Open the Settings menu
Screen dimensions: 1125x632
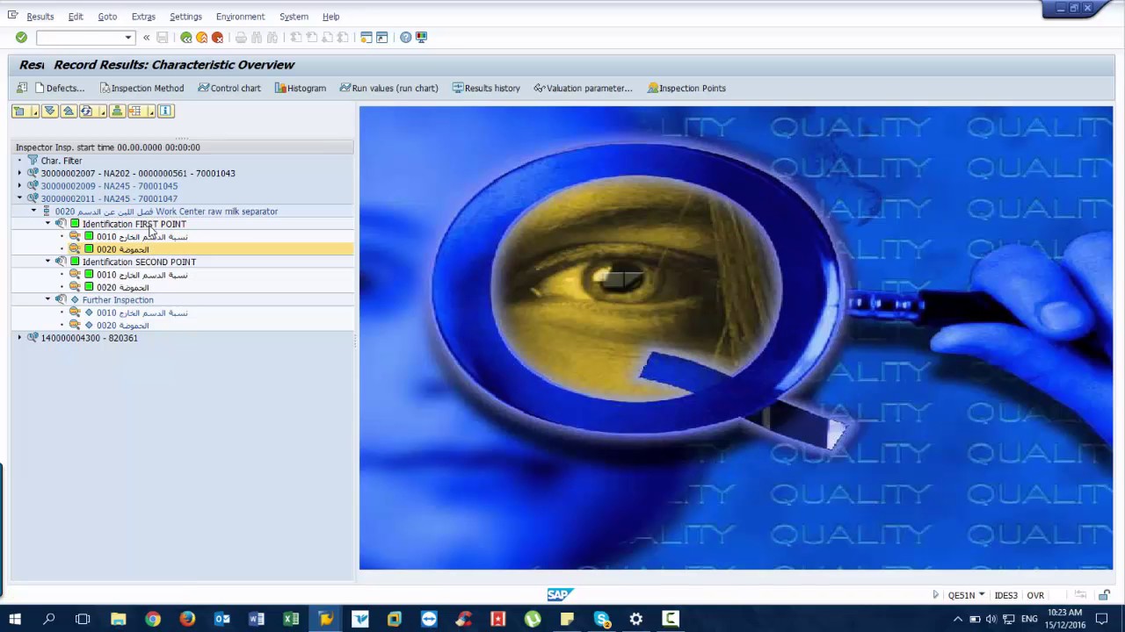point(185,17)
